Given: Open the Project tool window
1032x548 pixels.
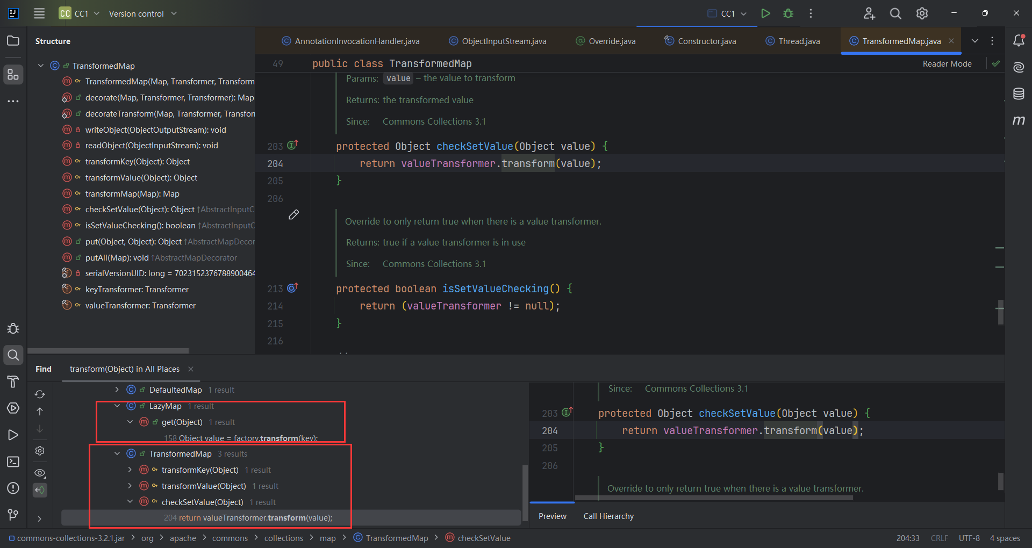Looking at the screenshot, I should [x=13, y=41].
